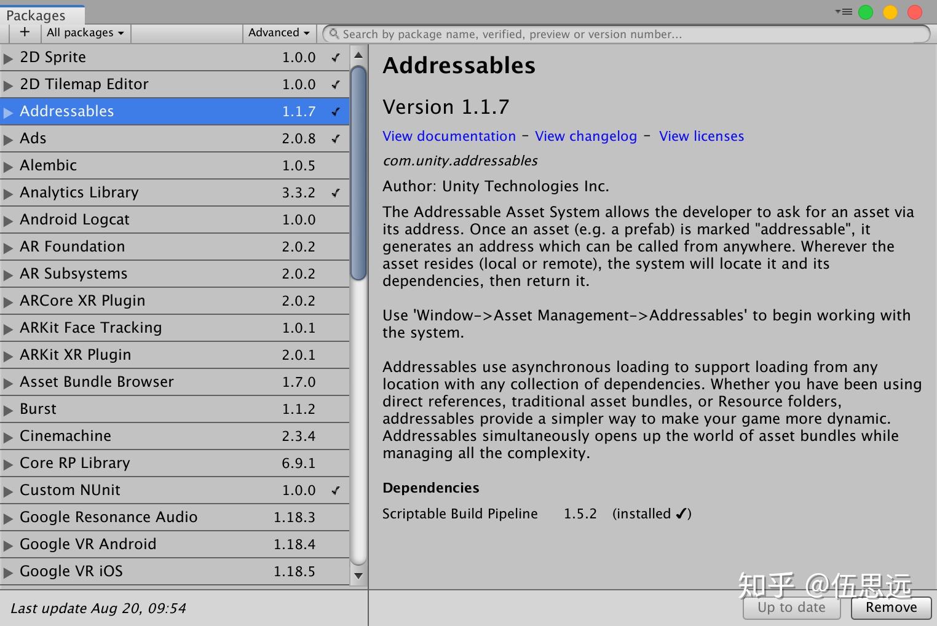
Task: Select the Packages tab
Action: pos(35,15)
